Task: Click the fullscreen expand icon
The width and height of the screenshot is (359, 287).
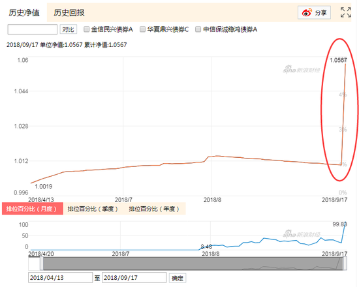Action: tap(345, 12)
